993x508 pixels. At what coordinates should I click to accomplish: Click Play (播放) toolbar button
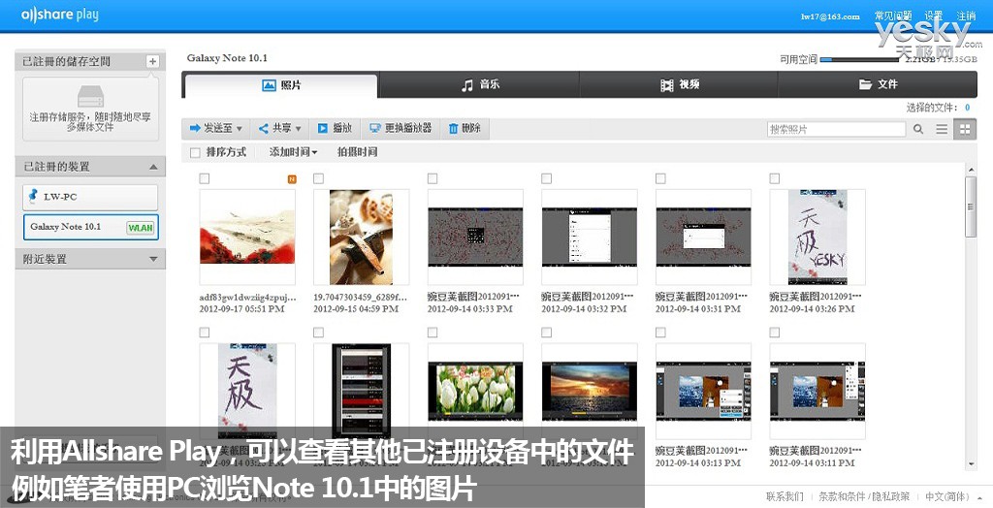(335, 129)
